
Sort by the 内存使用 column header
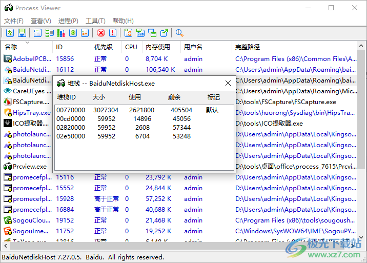tap(161, 47)
